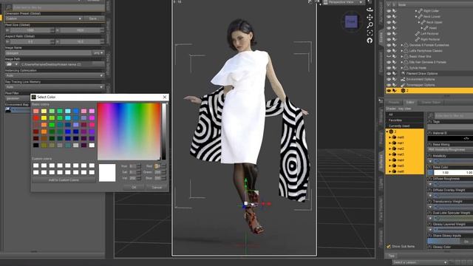Click the Environment Map image thumbnail icon
473x266 pixels.
coord(8,110)
